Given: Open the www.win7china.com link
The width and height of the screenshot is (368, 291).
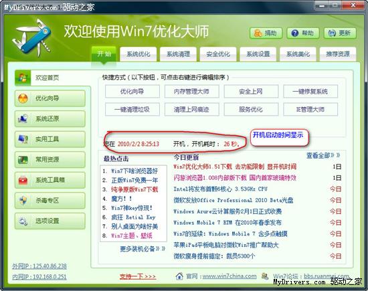Looking at the screenshot, I should 229,276.
